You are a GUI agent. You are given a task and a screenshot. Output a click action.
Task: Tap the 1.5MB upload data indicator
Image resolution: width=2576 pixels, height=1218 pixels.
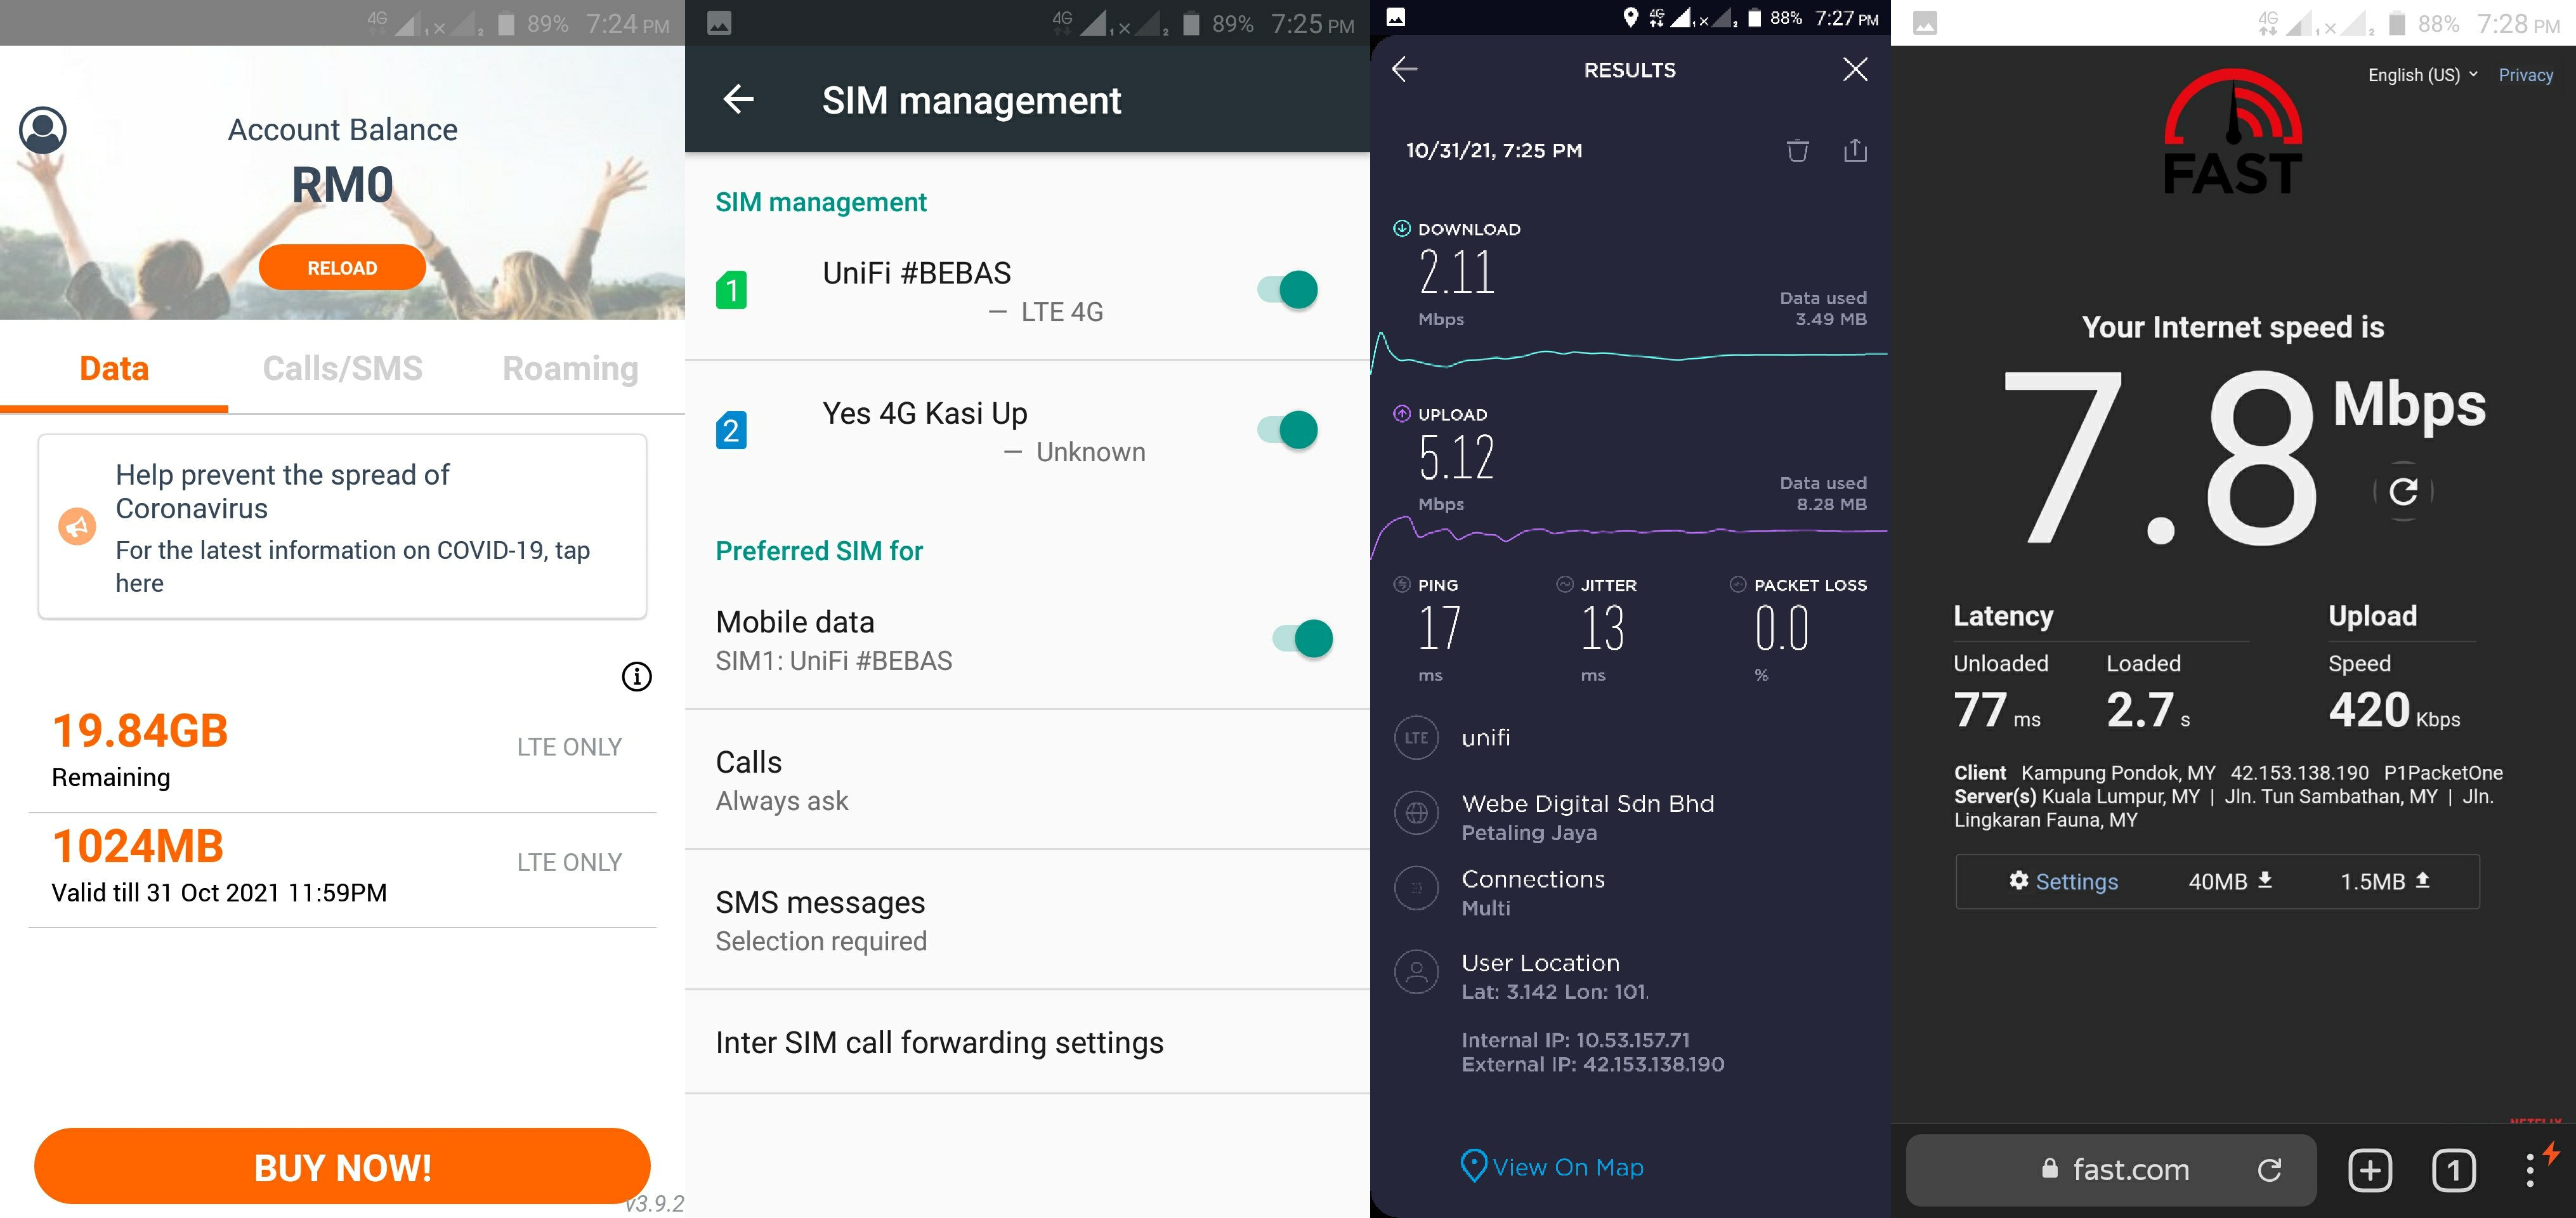pyautogui.click(x=2385, y=881)
